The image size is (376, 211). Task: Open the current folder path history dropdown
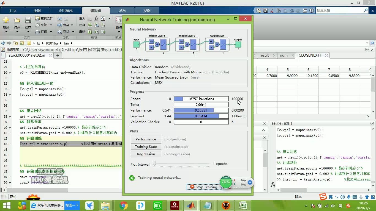(x=367, y=43)
